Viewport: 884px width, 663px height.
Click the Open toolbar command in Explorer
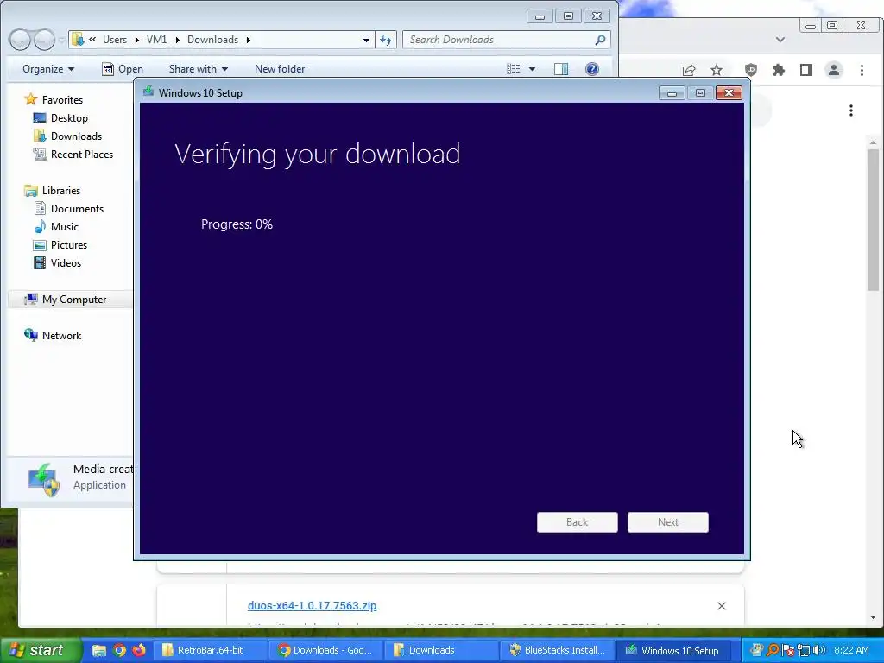[123, 69]
